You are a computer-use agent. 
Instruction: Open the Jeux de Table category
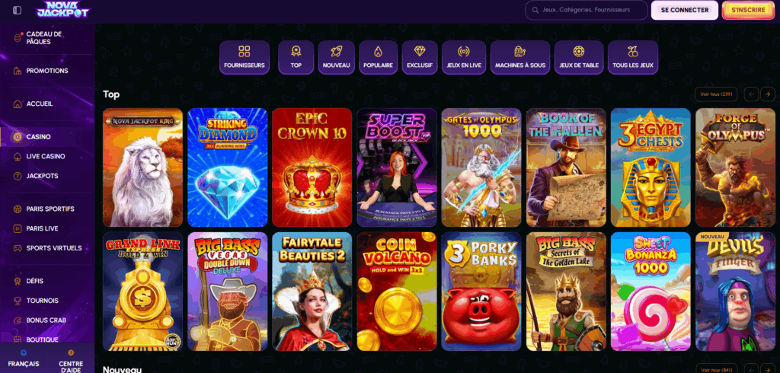tap(579, 58)
